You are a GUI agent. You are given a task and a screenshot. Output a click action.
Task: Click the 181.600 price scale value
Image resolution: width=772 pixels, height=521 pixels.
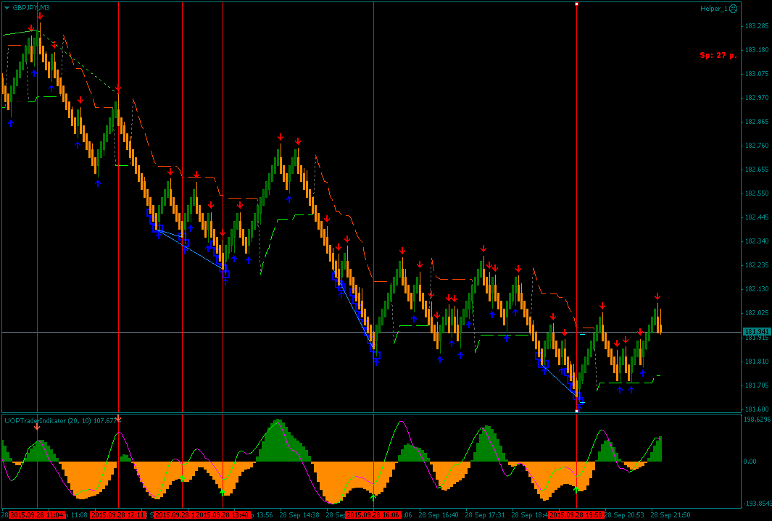pos(757,409)
